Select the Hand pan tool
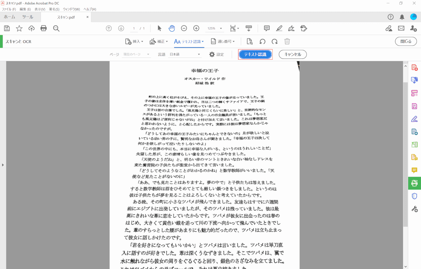This screenshot has width=421, height=269. (172, 28)
